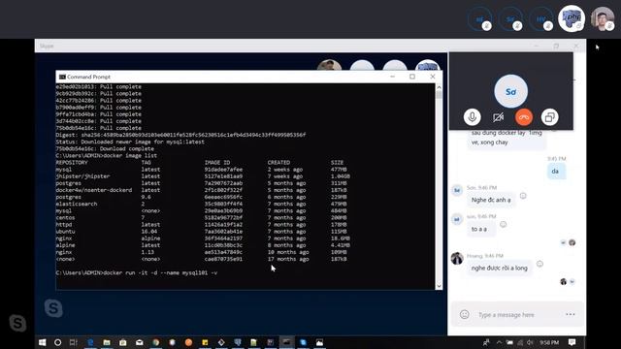621x349 pixels.
Task: Click the httpd repository row
Action: tap(202, 225)
